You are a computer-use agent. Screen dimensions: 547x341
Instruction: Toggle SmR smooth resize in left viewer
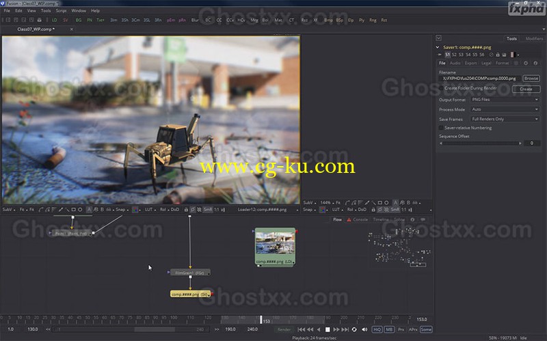click(x=208, y=210)
